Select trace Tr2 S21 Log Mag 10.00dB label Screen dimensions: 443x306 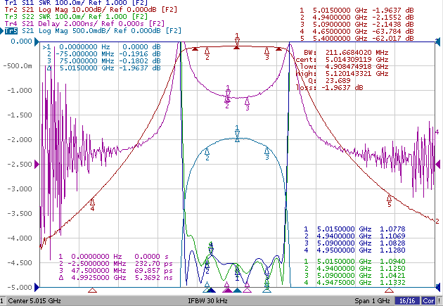click(x=91, y=10)
